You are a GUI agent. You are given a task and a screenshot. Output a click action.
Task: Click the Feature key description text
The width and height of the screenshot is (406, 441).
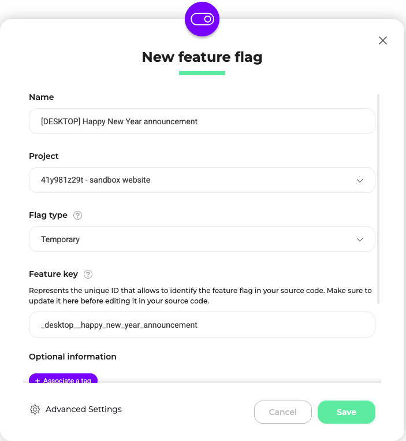click(200, 295)
